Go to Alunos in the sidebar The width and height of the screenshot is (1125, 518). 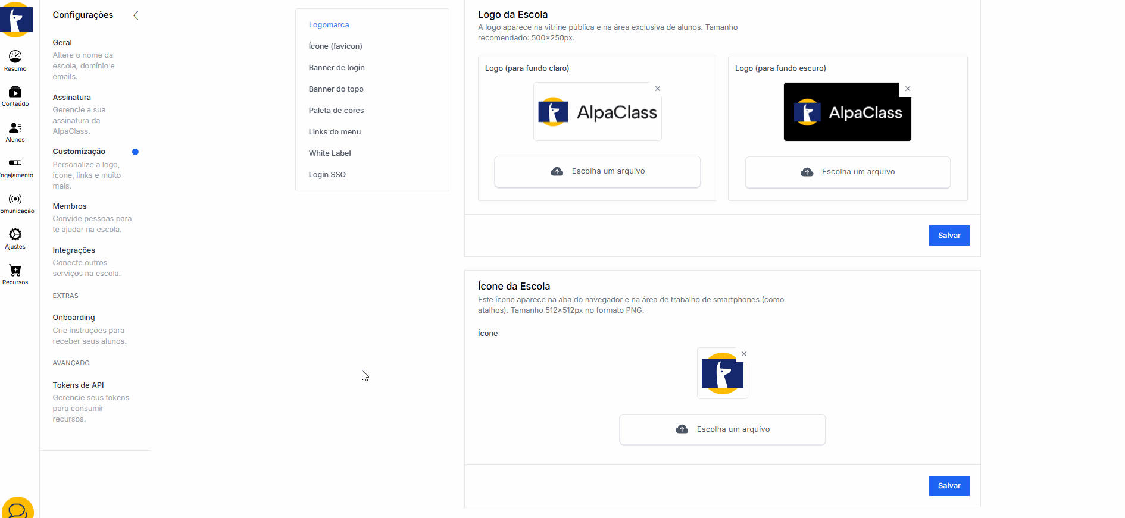click(15, 128)
